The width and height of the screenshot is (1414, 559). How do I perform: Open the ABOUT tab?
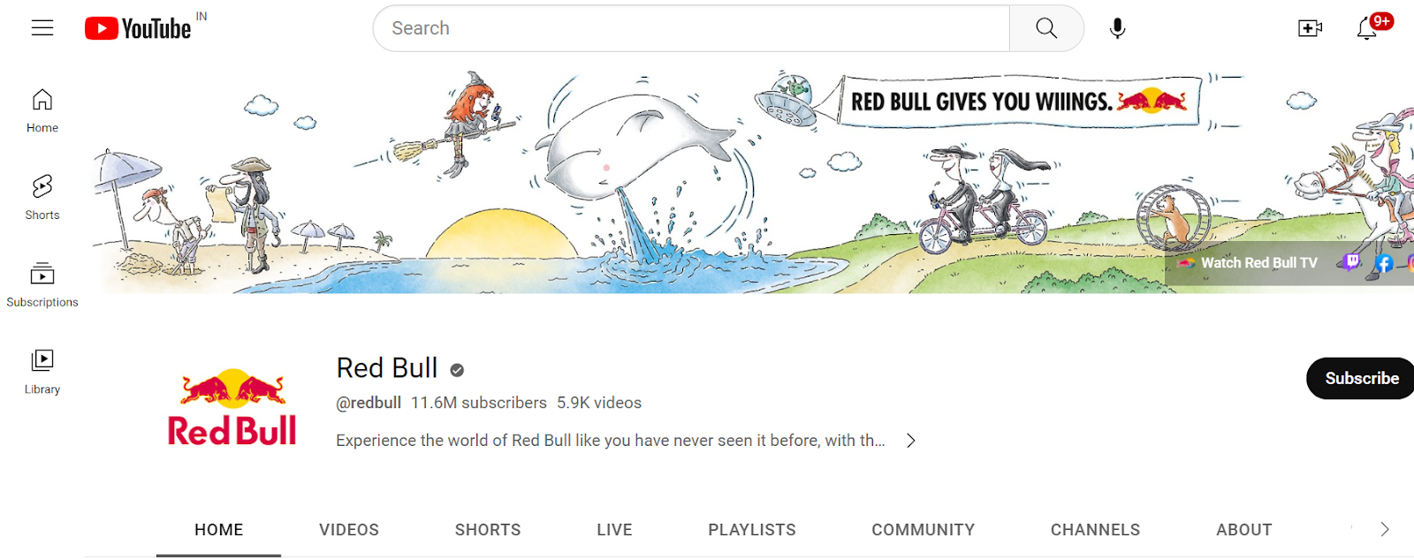1244,530
